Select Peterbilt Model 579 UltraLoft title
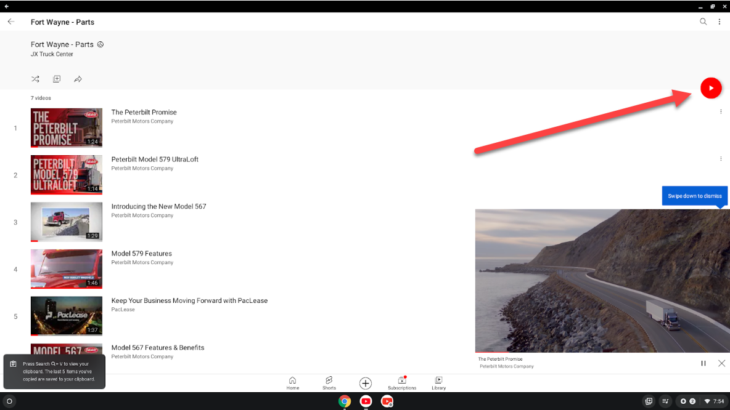This screenshot has height=410, width=730. click(155, 159)
